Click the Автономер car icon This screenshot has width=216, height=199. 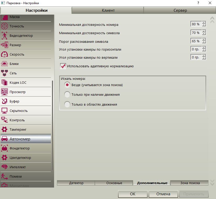(x=4, y=139)
